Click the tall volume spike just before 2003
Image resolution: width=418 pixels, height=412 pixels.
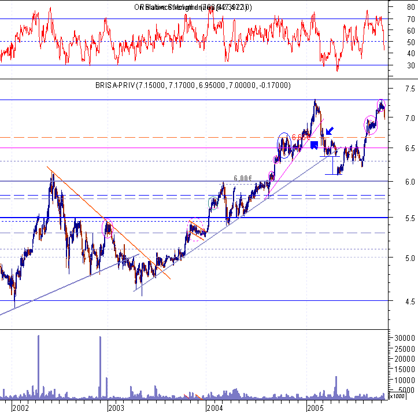click(100, 367)
